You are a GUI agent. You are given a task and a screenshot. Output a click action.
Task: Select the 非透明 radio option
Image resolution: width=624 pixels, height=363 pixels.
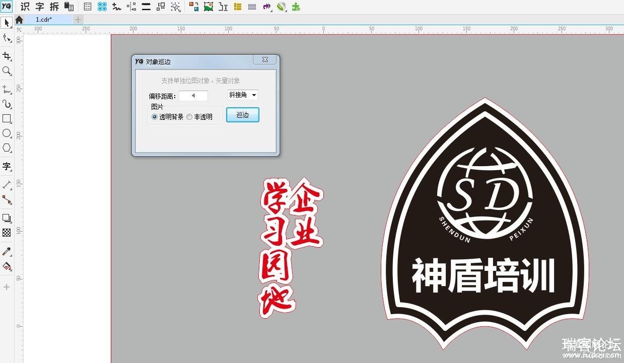click(189, 117)
